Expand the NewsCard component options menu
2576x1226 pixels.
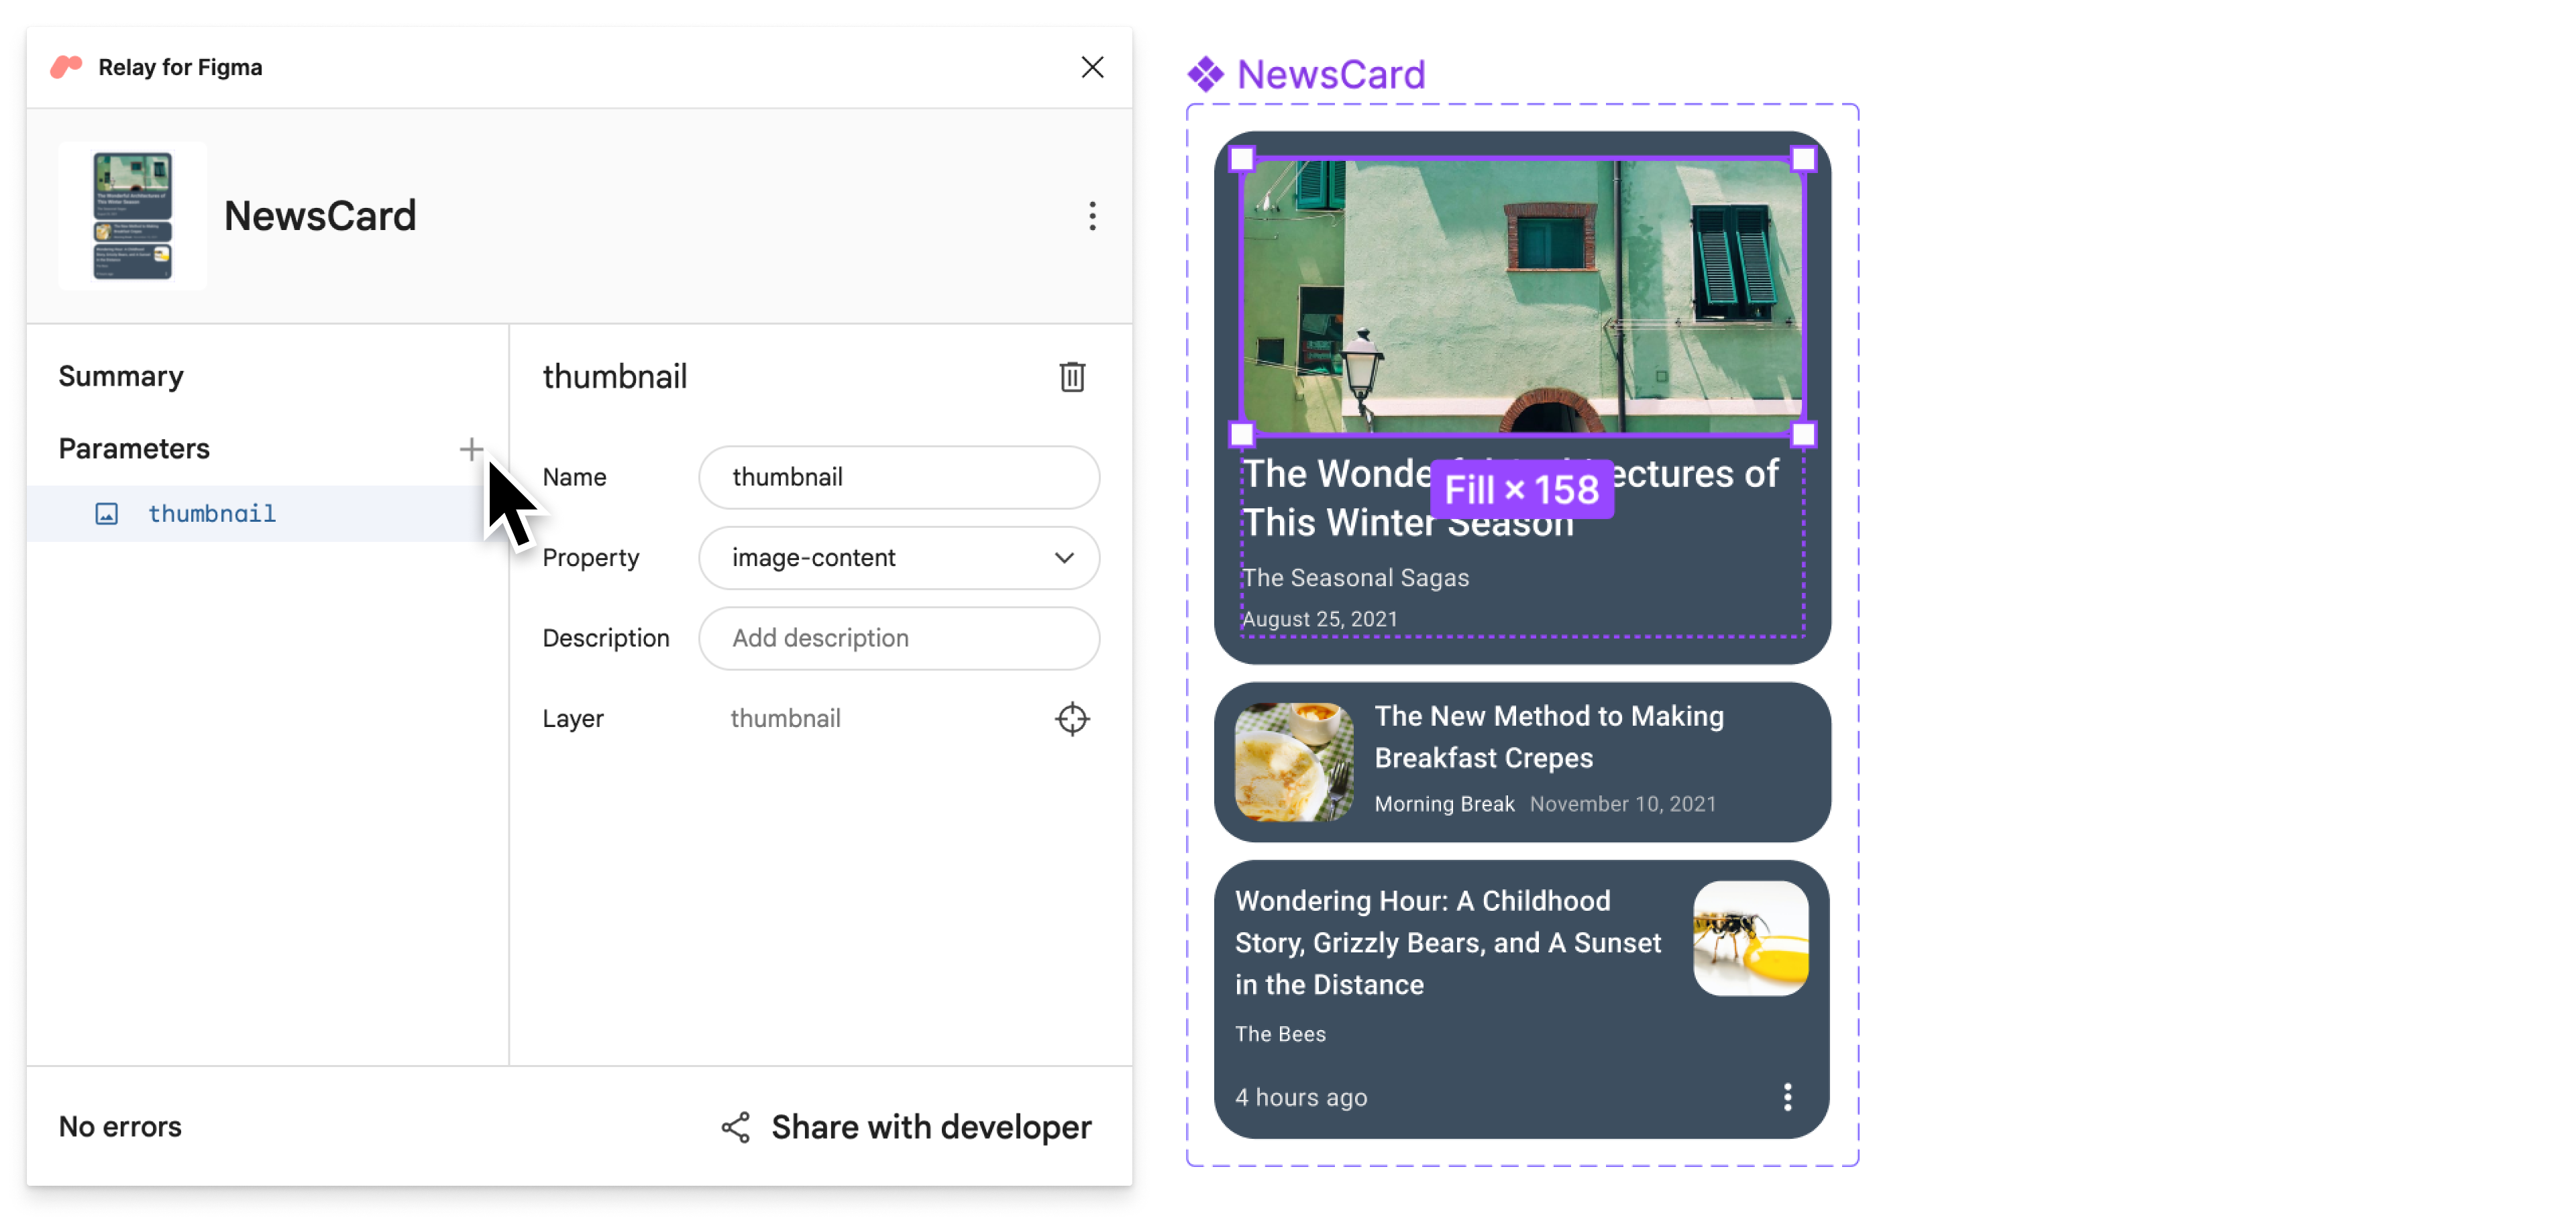tap(1084, 215)
